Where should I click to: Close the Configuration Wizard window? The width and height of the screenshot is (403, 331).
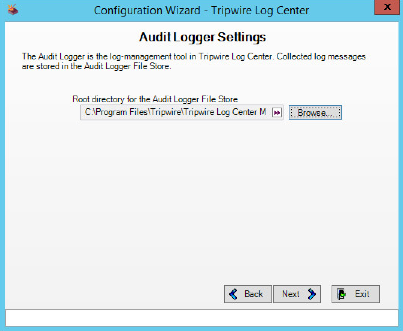pyautogui.click(x=387, y=7)
